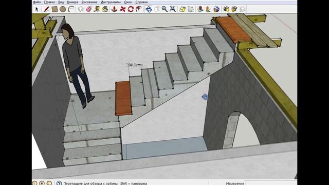Click the greyed Share Component icon
Image resolution: width=329 pixels, height=185 pixels.
(x=242, y=9)
